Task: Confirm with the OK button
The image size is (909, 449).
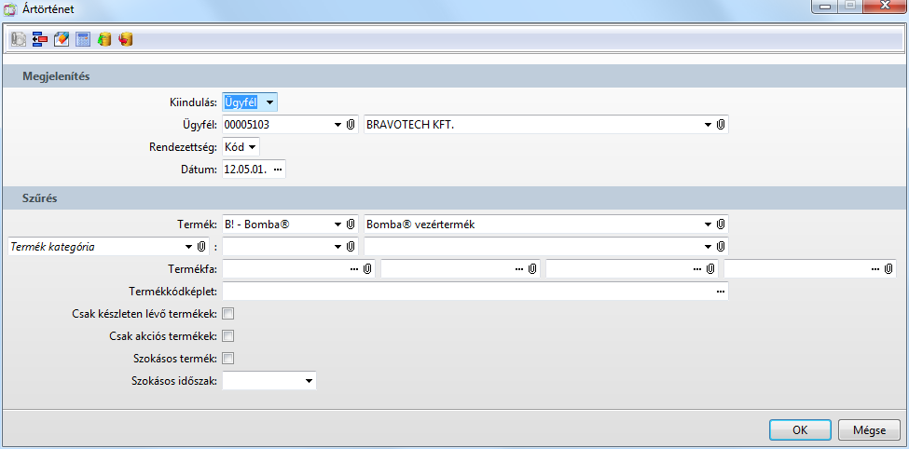Action: [800, 430]
